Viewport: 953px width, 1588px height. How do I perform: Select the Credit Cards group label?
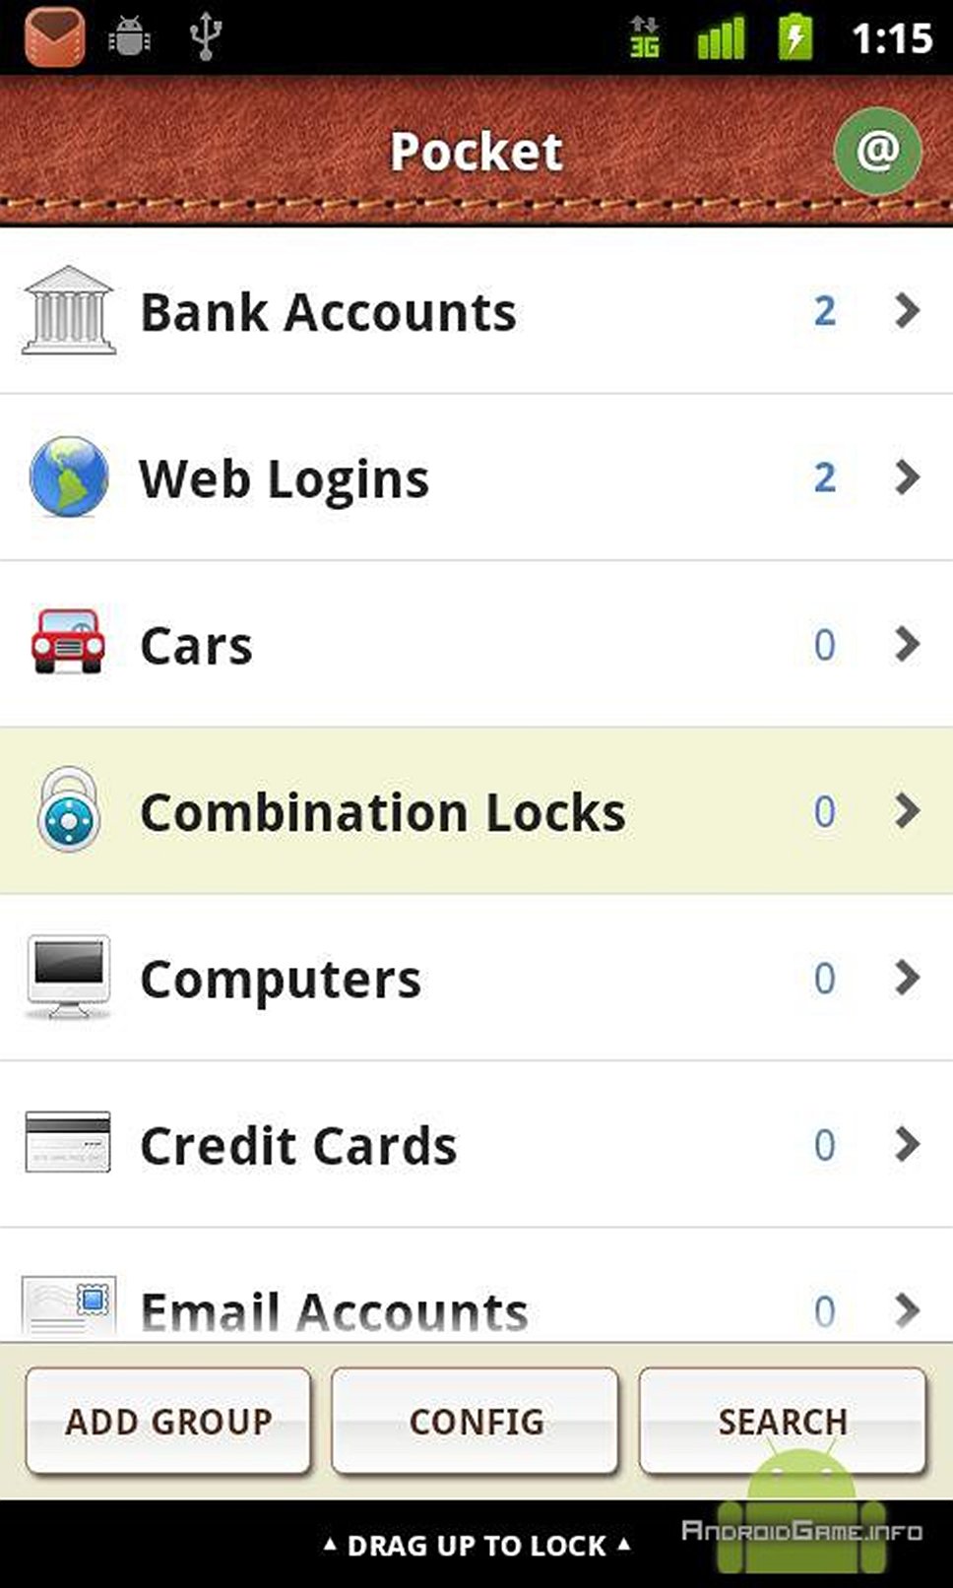298,1146
